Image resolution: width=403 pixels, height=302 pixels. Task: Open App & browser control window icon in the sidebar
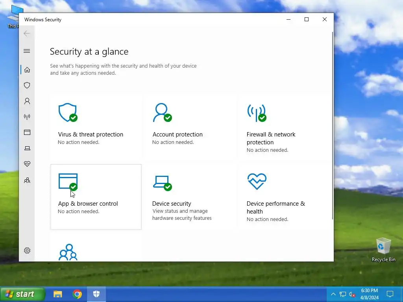(x=27, y=132)
